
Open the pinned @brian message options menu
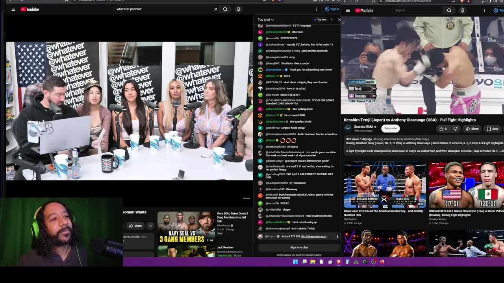337,237
